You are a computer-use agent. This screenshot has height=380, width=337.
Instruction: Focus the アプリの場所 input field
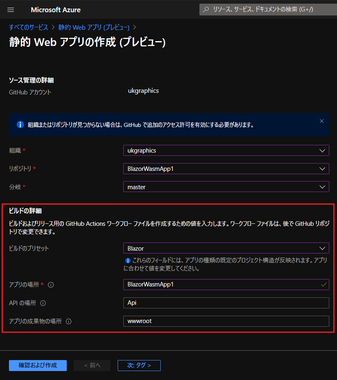(226, 284)
